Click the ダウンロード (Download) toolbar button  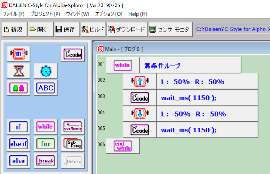click(127, 29)
